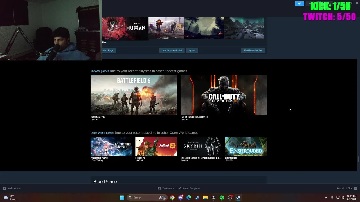360x202 pixels.
Task: Click The Elder Scrolls V: Skyrim title text
Action: tap(201, 158)
